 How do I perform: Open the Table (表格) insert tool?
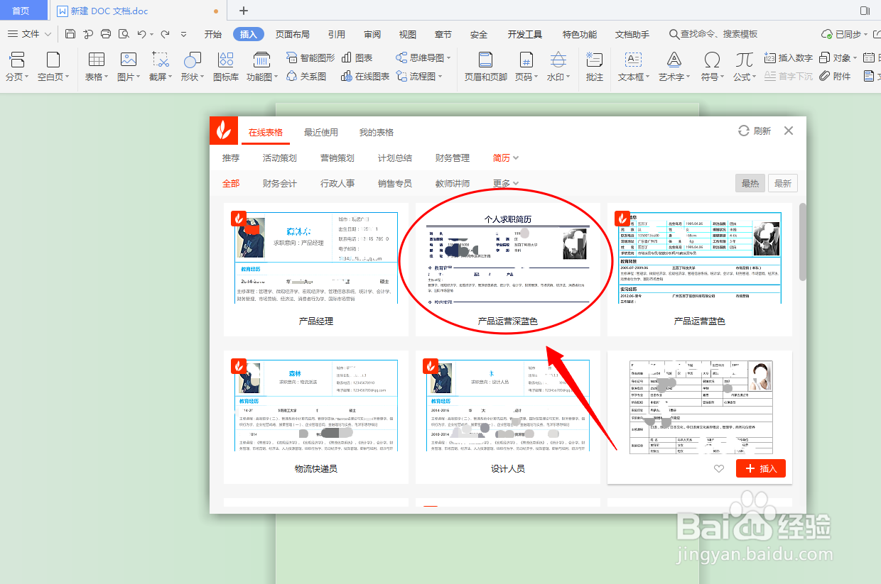tap(97, 67)
